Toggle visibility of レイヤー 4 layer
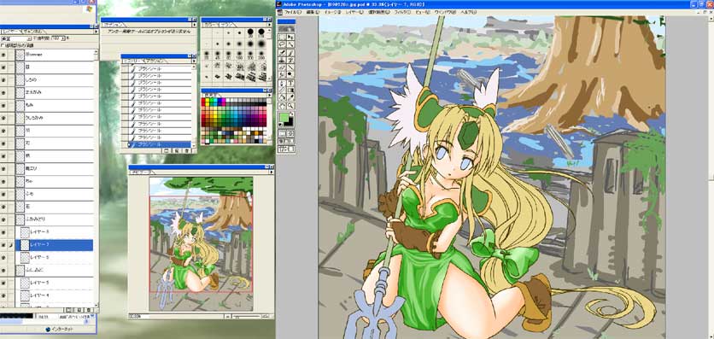The width and height of the screenshot is (714, 339). click(3, 295)
